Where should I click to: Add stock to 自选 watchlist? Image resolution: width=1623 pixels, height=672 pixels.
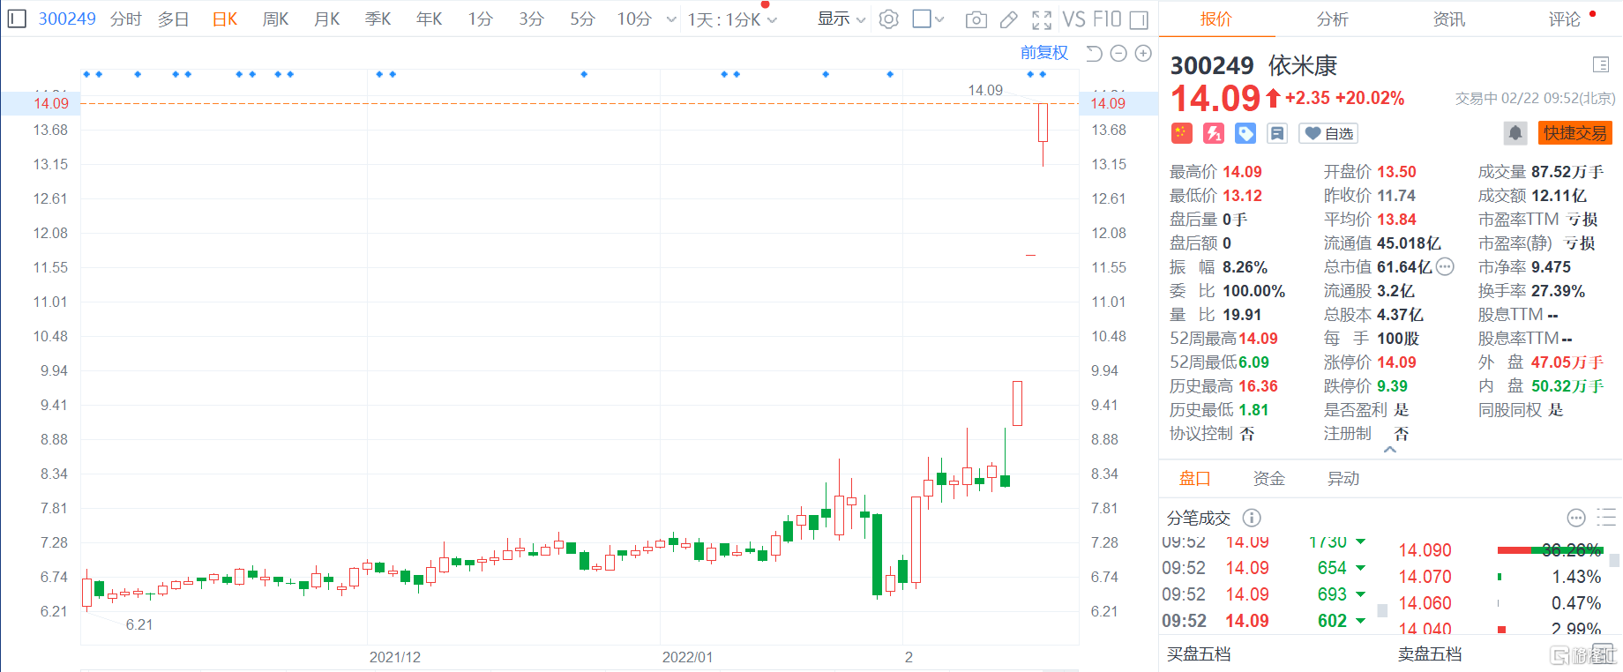click(x=1328, y=133)
